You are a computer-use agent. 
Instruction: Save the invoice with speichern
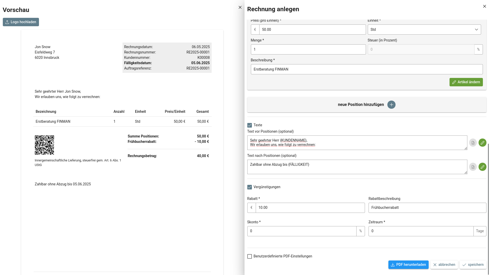473,265
